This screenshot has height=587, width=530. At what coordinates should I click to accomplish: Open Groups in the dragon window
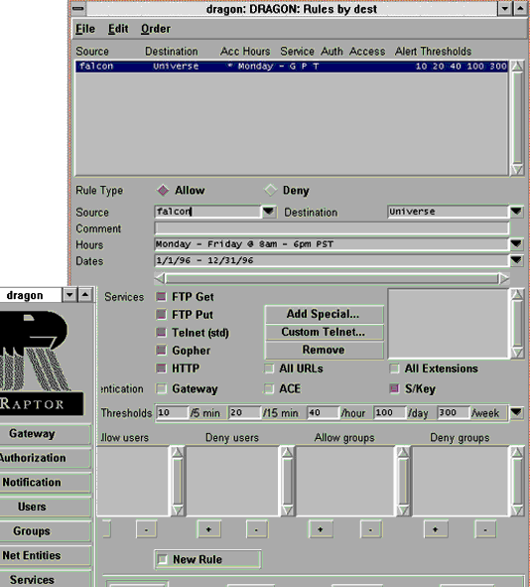tap(45, 530)
